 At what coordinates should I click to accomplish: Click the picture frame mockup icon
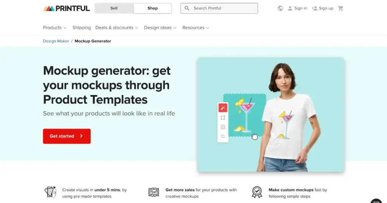153,192
